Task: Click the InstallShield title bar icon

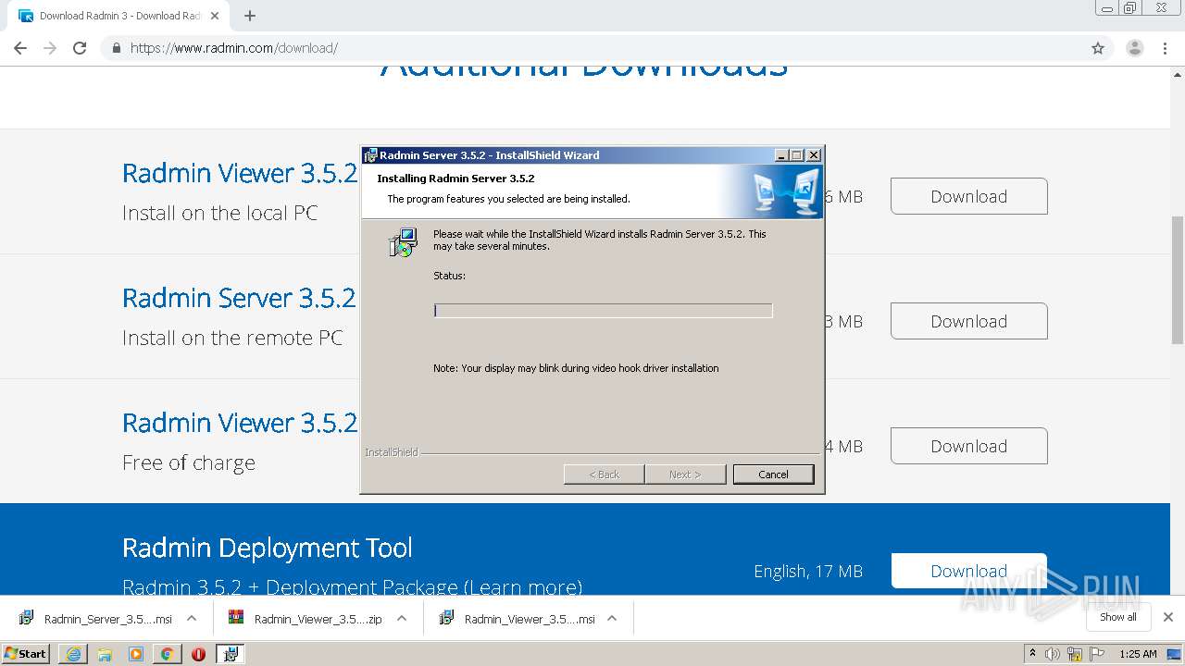Action: [x=370, y=155]
